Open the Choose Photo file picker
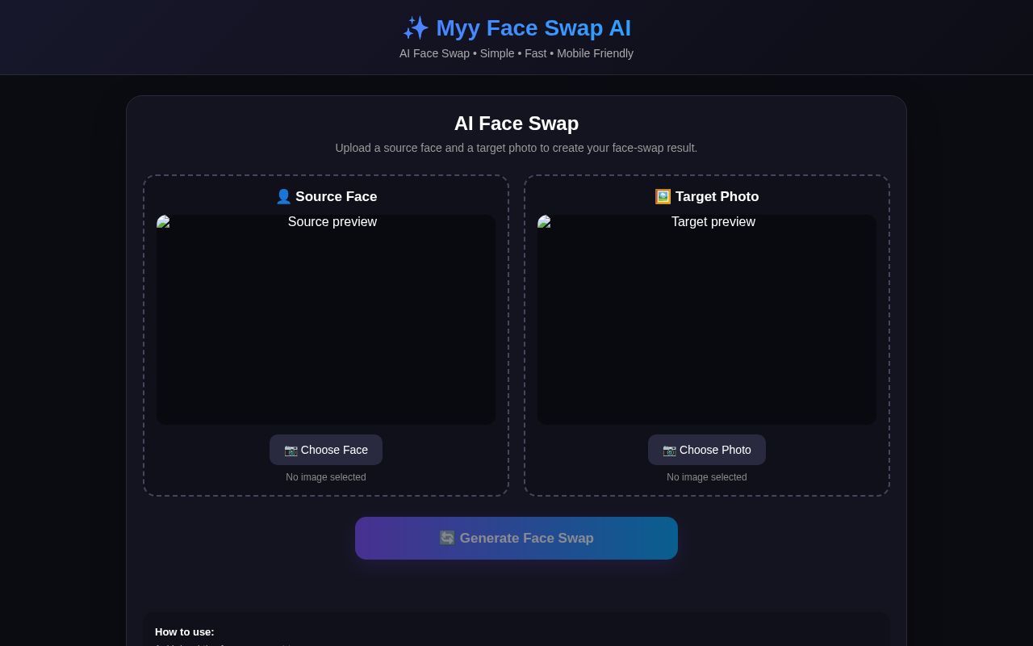 click(707, 450)
